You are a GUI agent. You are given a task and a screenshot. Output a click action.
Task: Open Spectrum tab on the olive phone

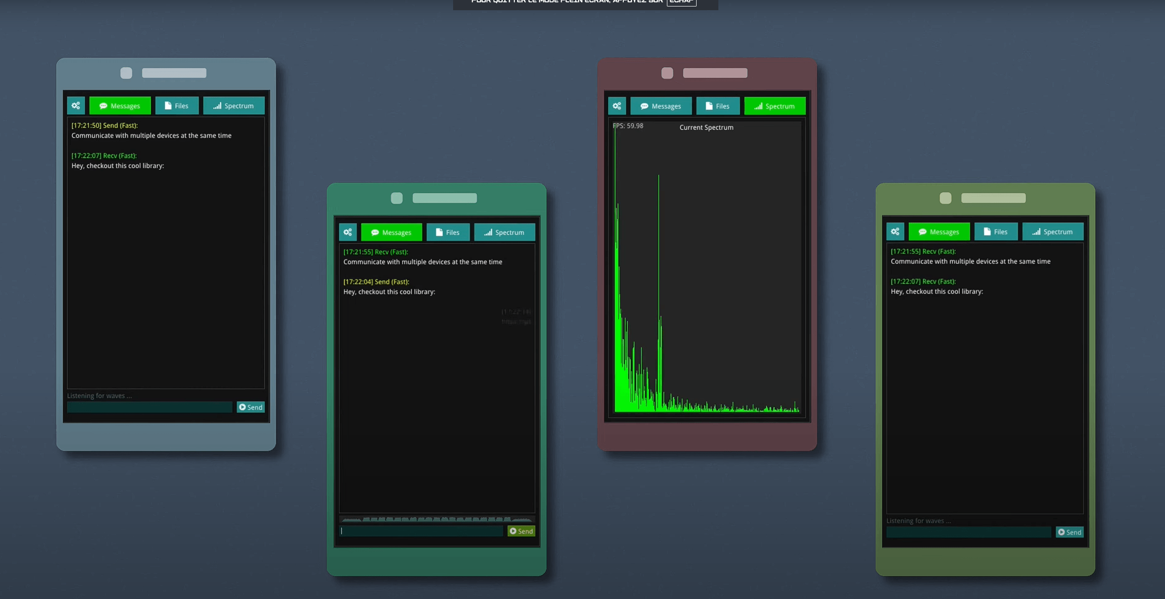[1053, 232]
